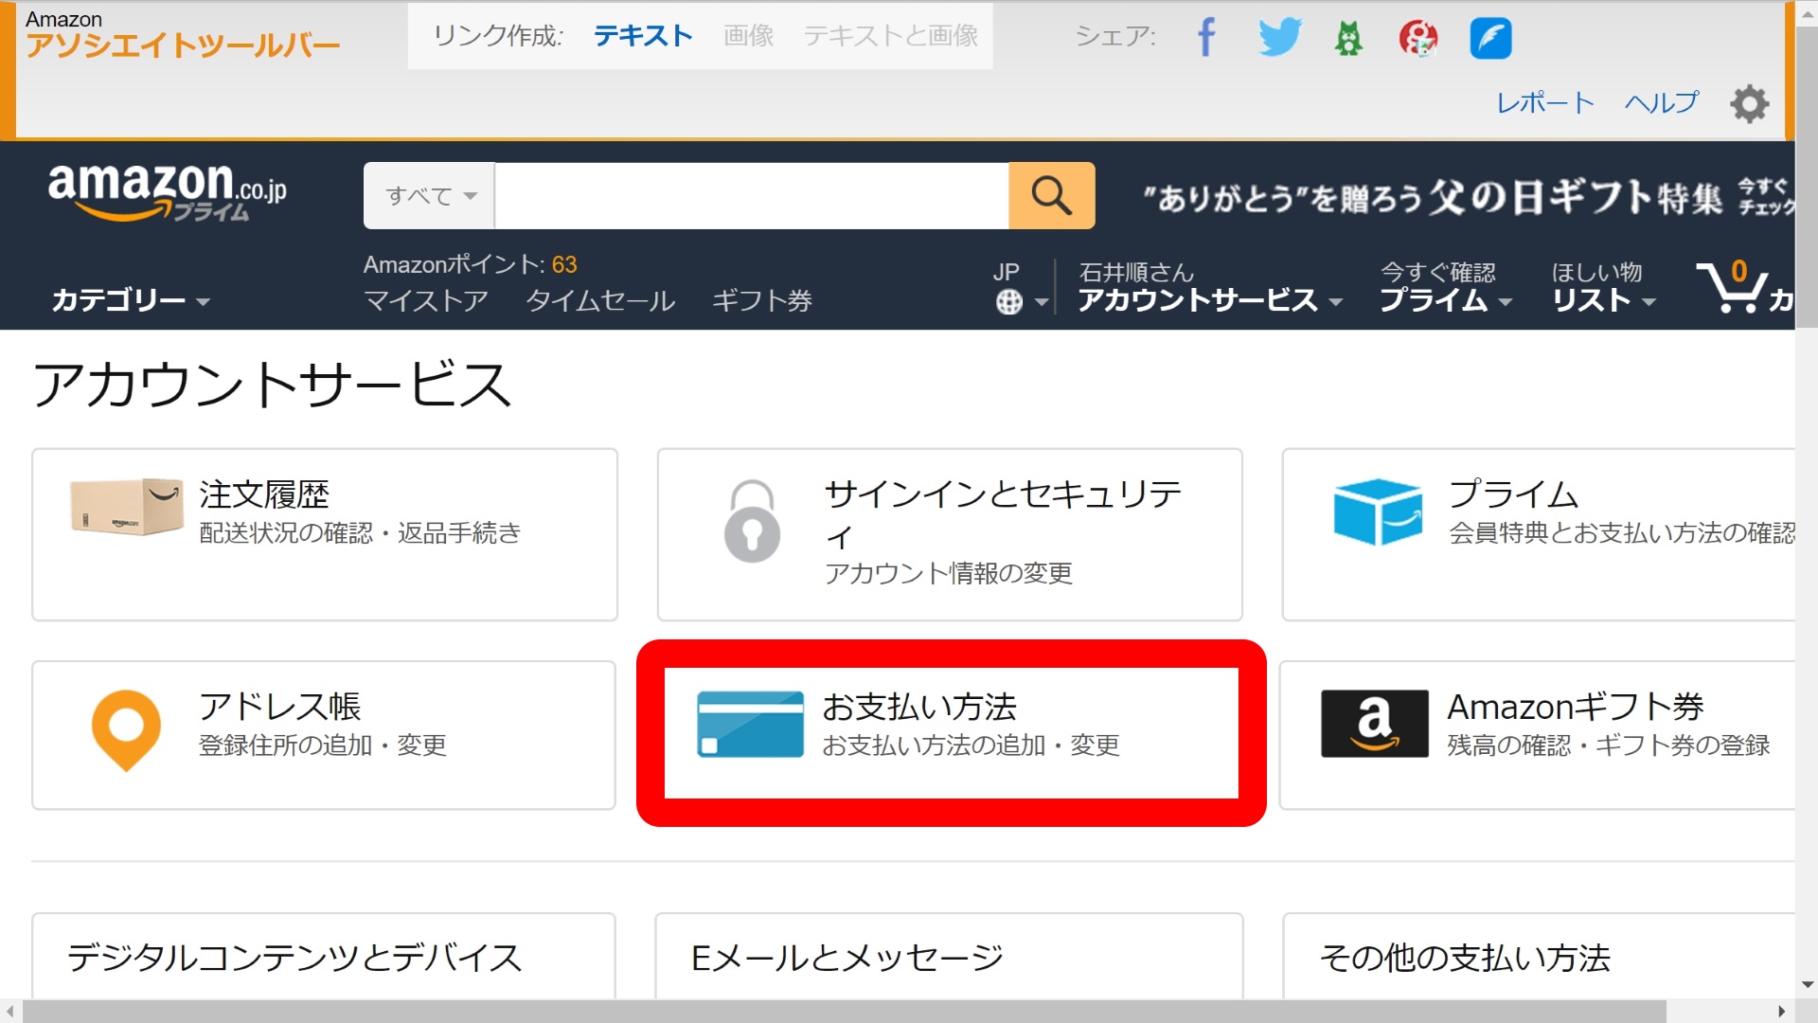Screen dimensions: 1818x1023
Task: Open the カテゴリー dropdown menu
Action: [130, 300]
